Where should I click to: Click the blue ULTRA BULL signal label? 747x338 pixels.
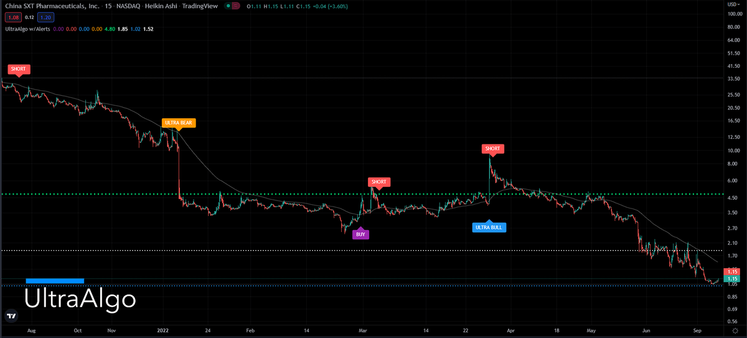(489, 227)
